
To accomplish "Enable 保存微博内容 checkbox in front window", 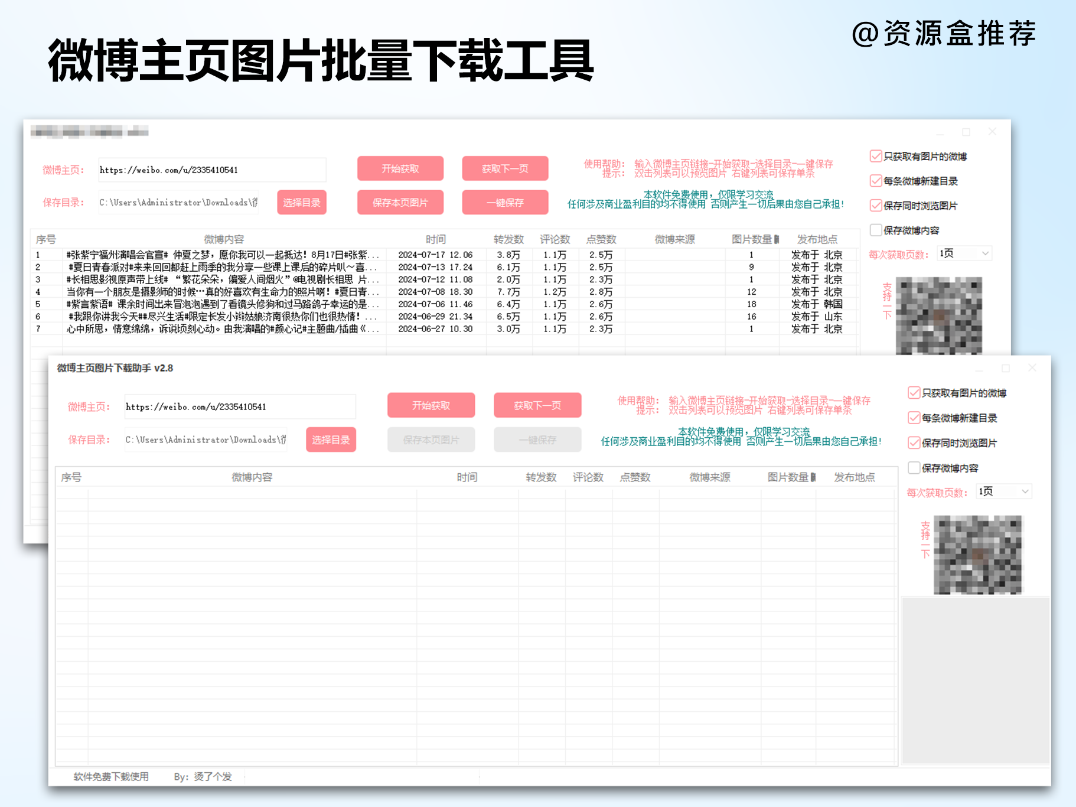I will pos(914,468).
